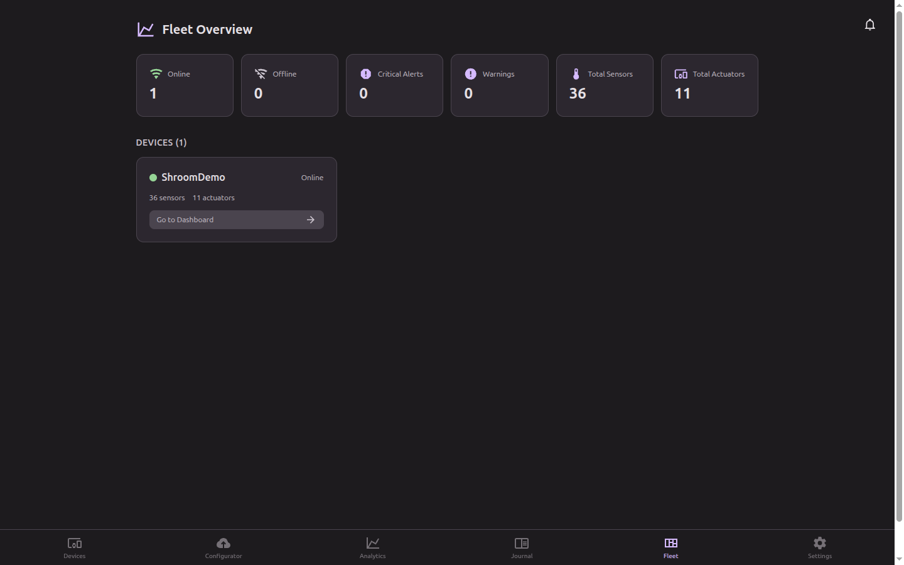Open the Journal menu item
This screenshot has width=904, height=565.
pyautogui.click(x=522, y=547)
